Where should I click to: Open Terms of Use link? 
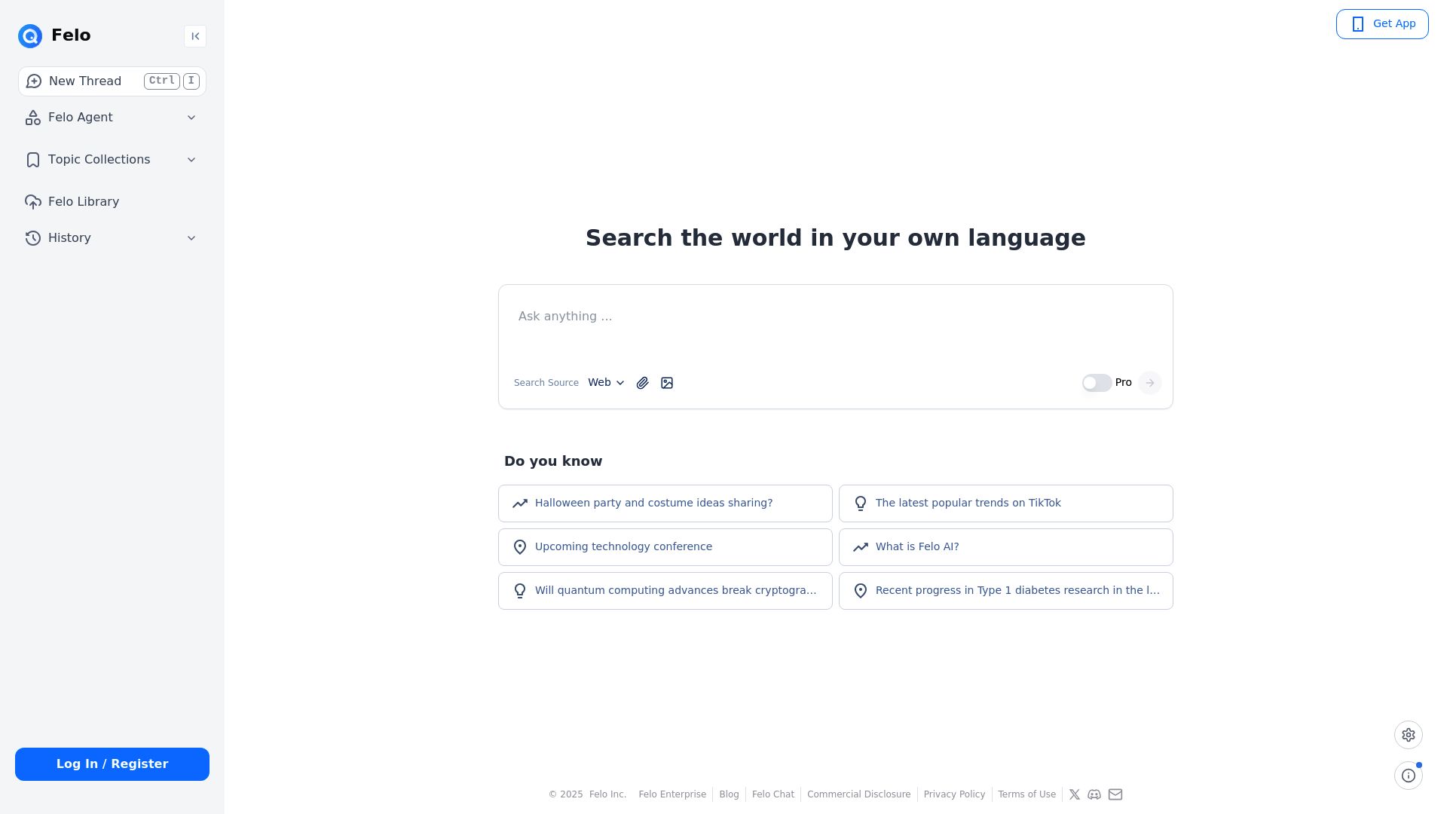pyautogui.click(x=1026, y=794)
